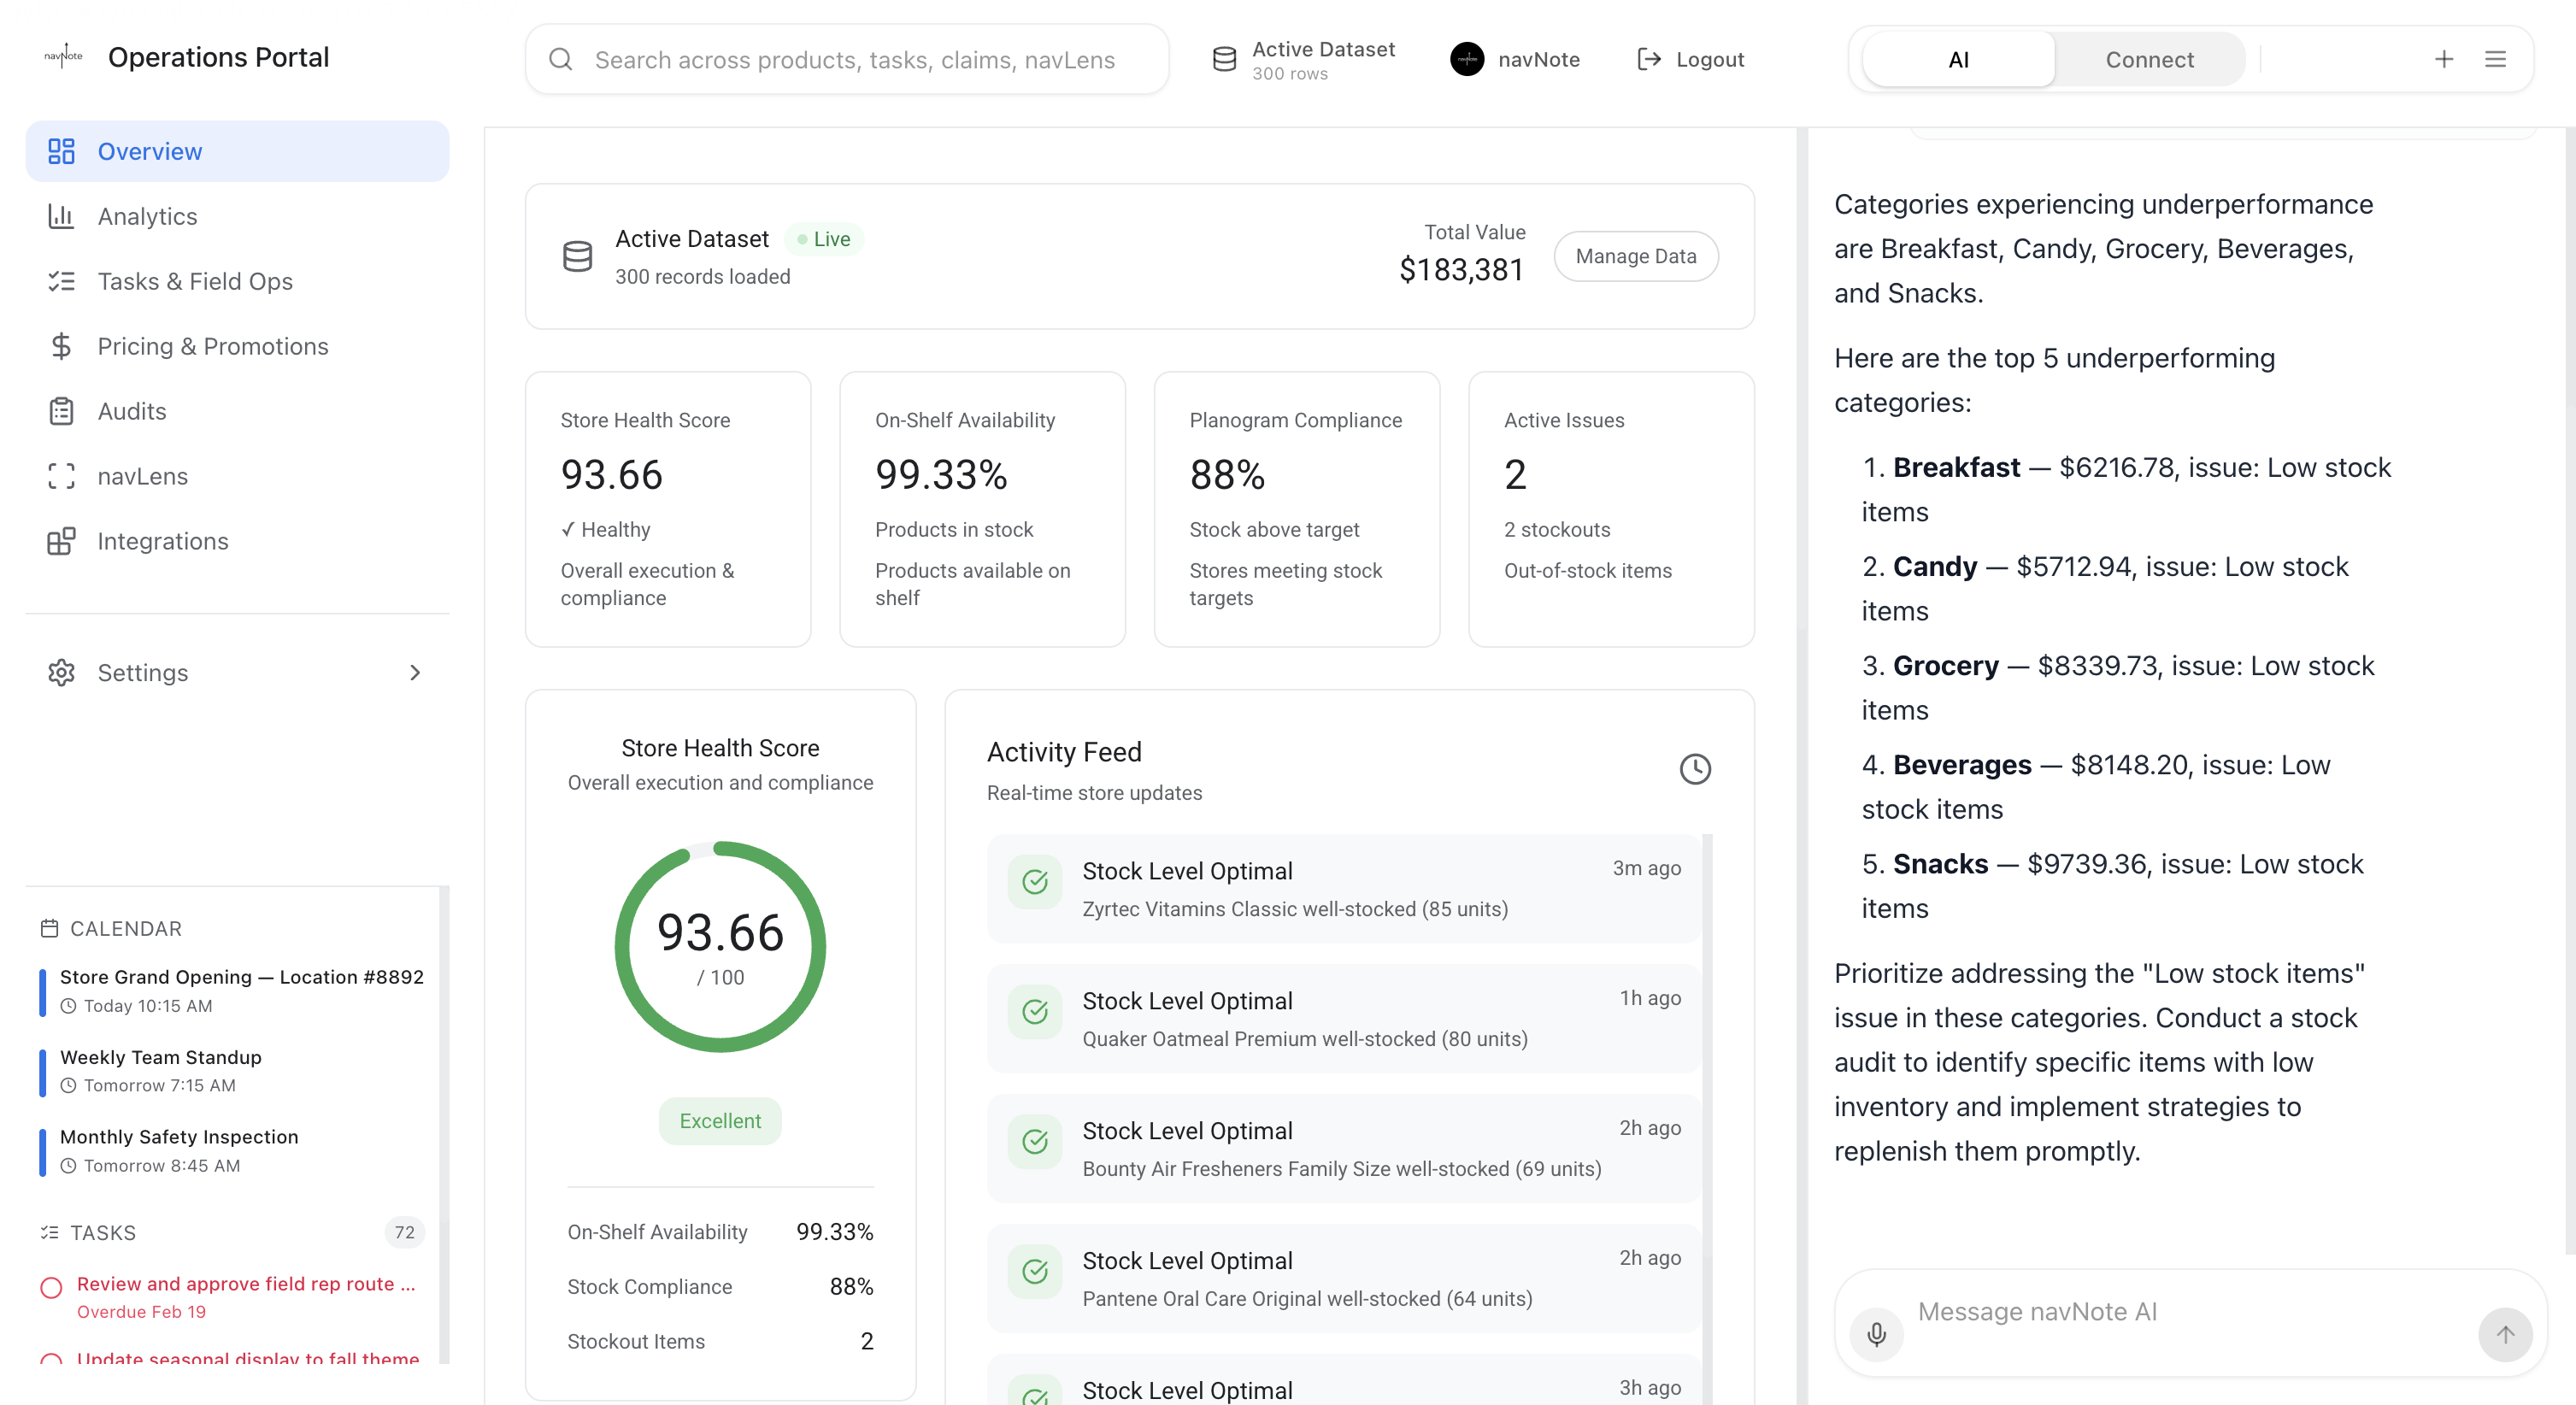Click the send arrow button in chat
This screenshot has width=2576, height=1405.
[2504, 1334]
